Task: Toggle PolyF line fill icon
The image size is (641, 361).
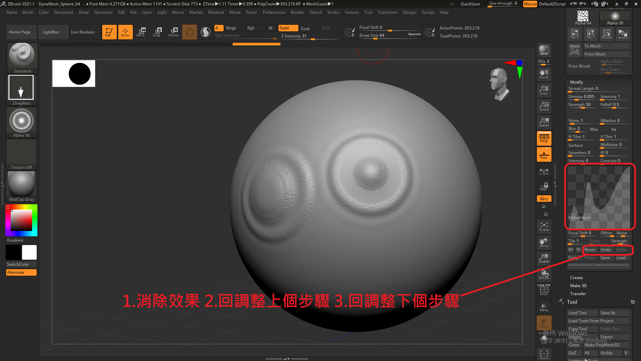Action: [x=544, y=290]
